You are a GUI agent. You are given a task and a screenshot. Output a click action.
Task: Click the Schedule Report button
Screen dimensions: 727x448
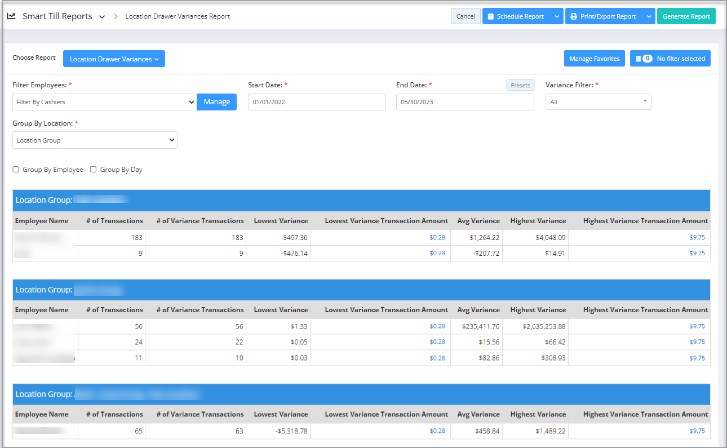point(516,16)
